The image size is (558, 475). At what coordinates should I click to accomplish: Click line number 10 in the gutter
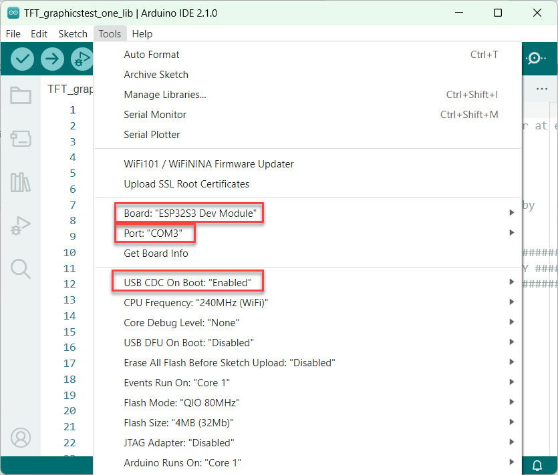(69, 253)
